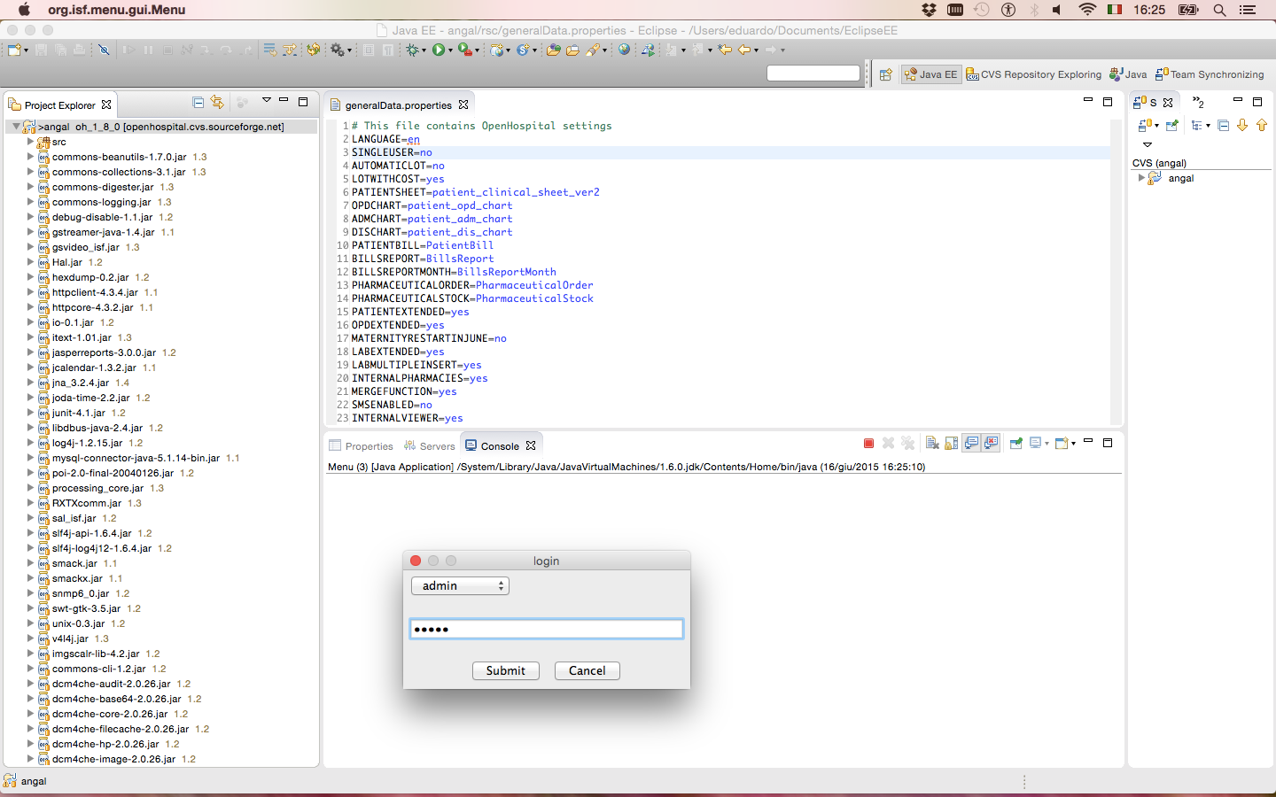Screen dimensions: 1276x797
Task: Click the Open Type folder icon
Action: pyautogui.click(x=554, y=50)
